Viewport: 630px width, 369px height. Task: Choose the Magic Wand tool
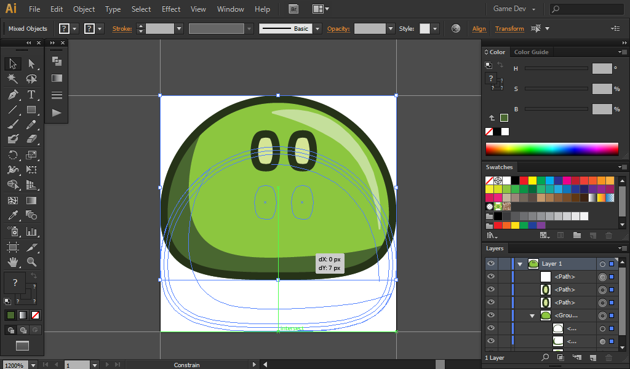tap(13, 79)
